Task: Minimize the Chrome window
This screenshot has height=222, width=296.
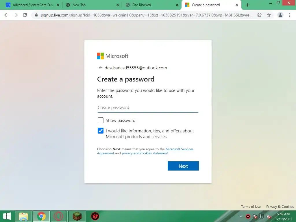Action: [x=271, y=3]
